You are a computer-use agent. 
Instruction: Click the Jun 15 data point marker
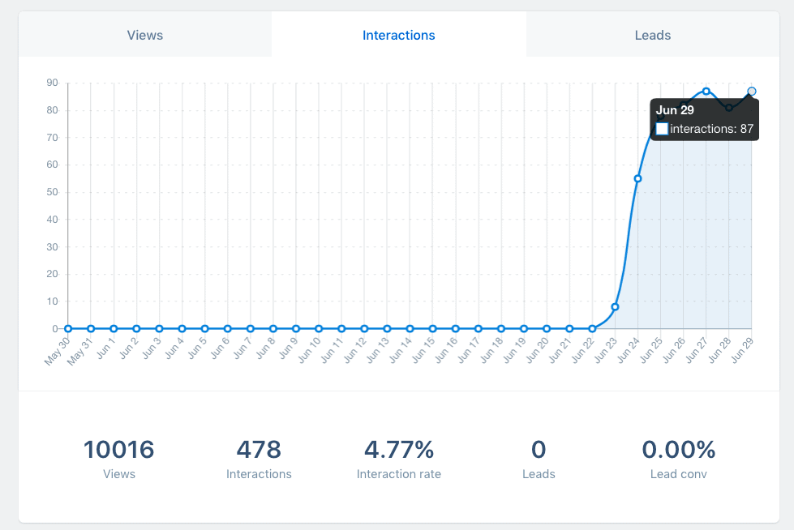click(433, 328)
